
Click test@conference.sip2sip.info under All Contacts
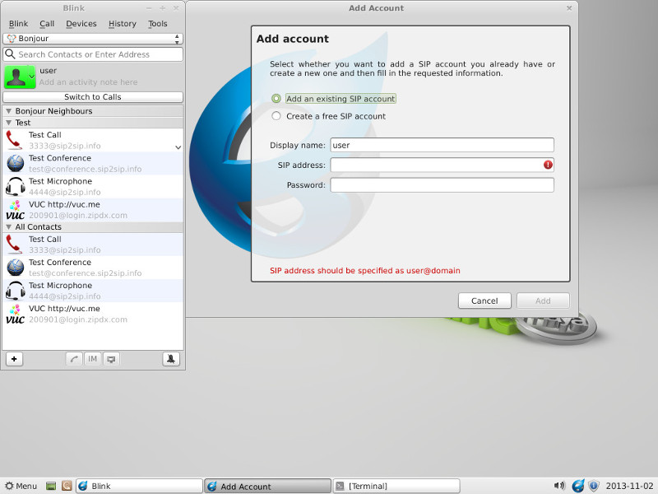point(86,273)
